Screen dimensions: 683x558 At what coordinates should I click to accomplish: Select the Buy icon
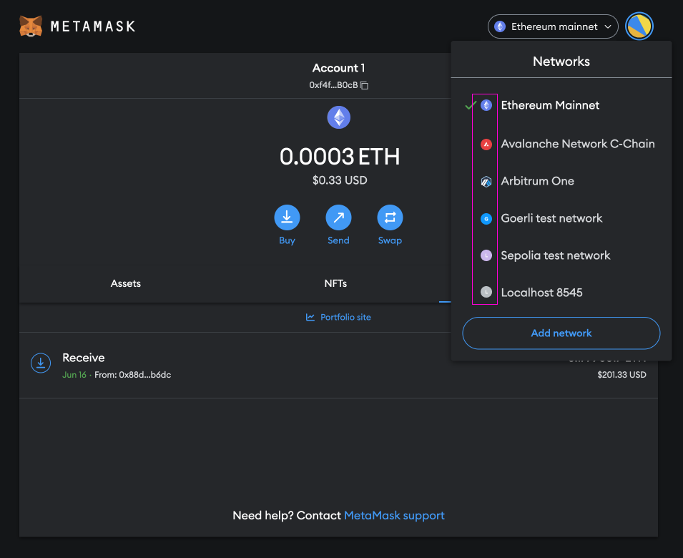click(287, 217)
